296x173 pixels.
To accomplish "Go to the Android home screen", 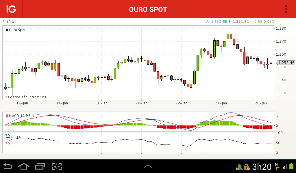I will [x=24, y=166].
